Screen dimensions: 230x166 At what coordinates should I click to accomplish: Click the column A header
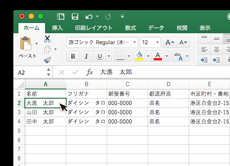tap(46, 84)
